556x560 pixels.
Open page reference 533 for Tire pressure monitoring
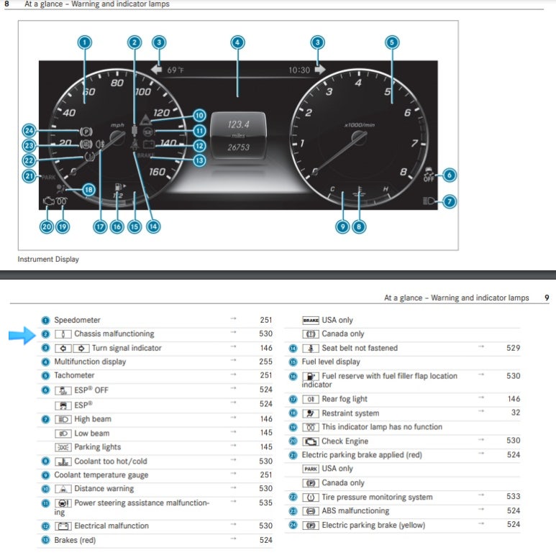pos(514,497)
